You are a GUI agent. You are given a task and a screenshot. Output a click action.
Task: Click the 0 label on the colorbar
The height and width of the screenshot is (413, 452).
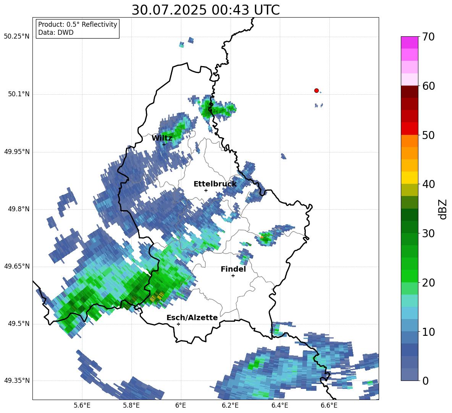pyautogui.click(x=425, y=381)
